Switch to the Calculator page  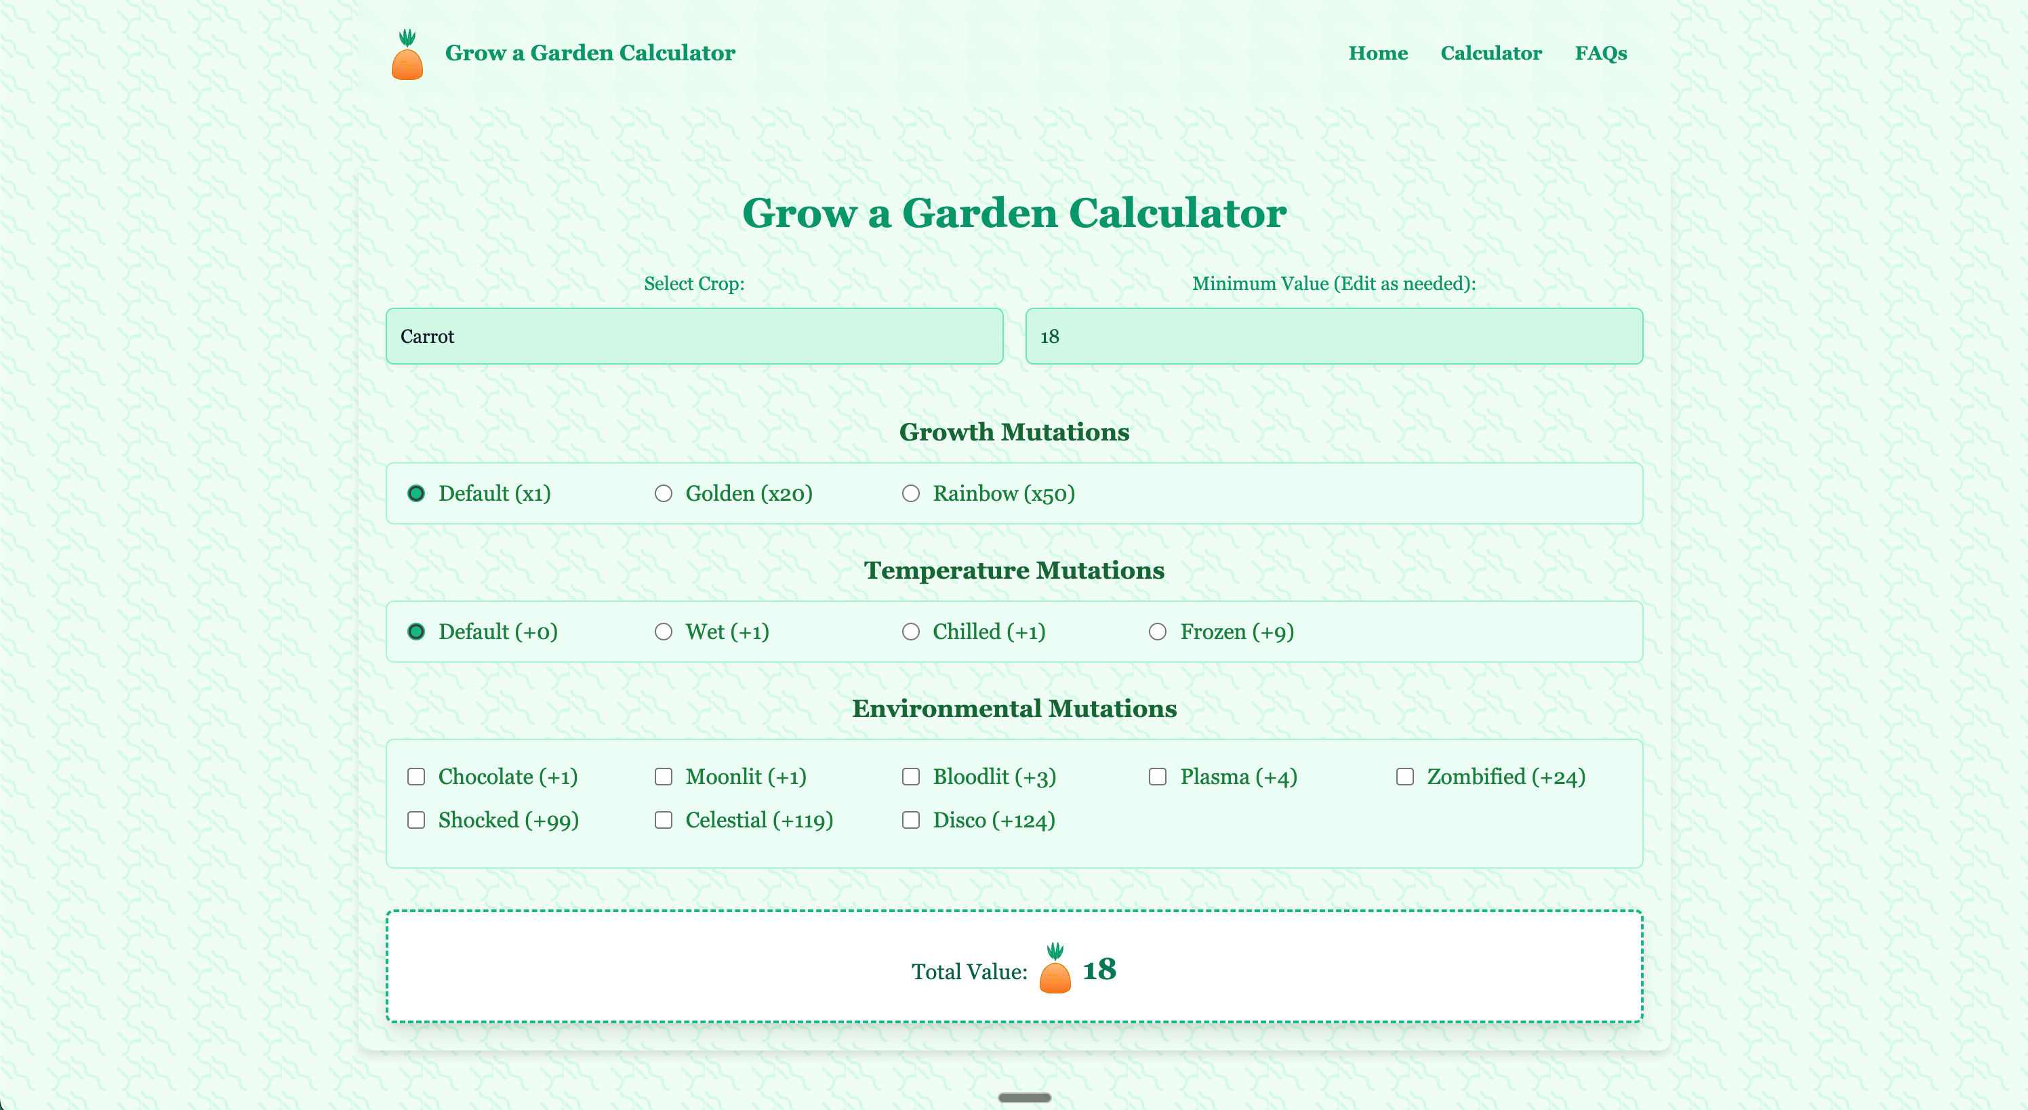(x=1491, y=53)
